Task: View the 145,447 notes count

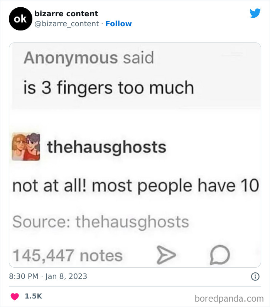Action: 67,255
